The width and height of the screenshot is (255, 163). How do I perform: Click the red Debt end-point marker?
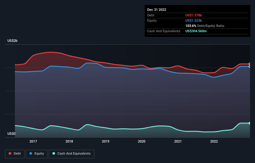click(250, 64)
